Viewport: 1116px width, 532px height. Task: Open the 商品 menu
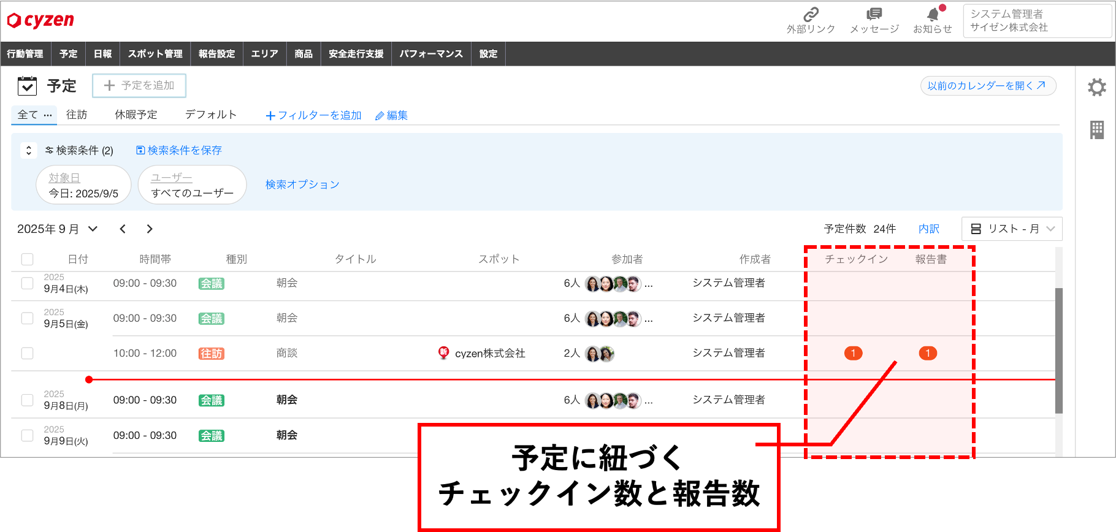[304, 54]
